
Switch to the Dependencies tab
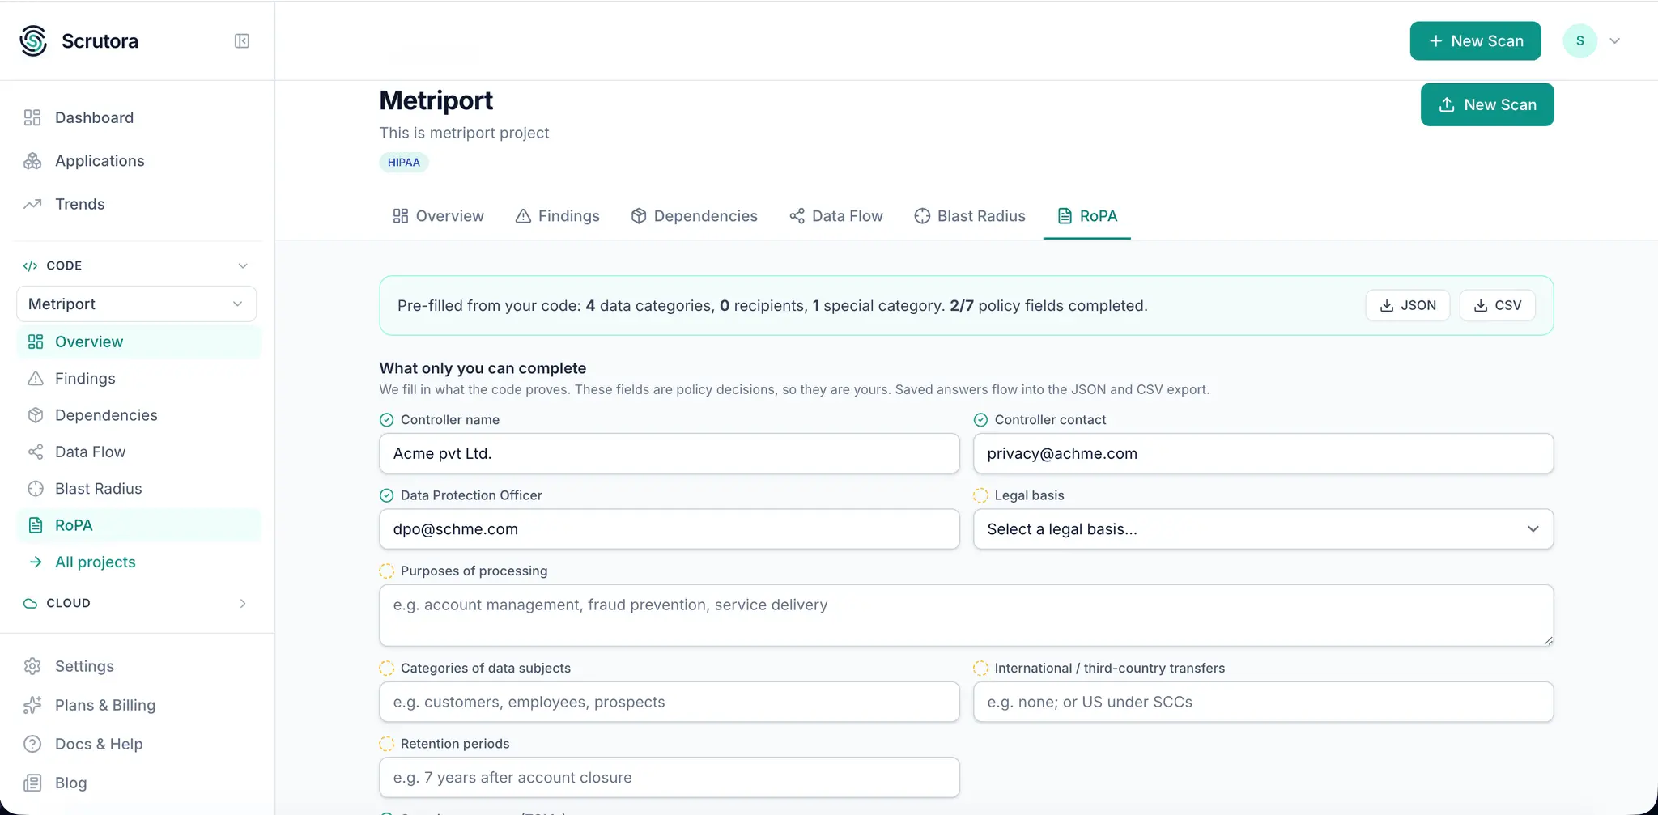[x=695, y=216]
